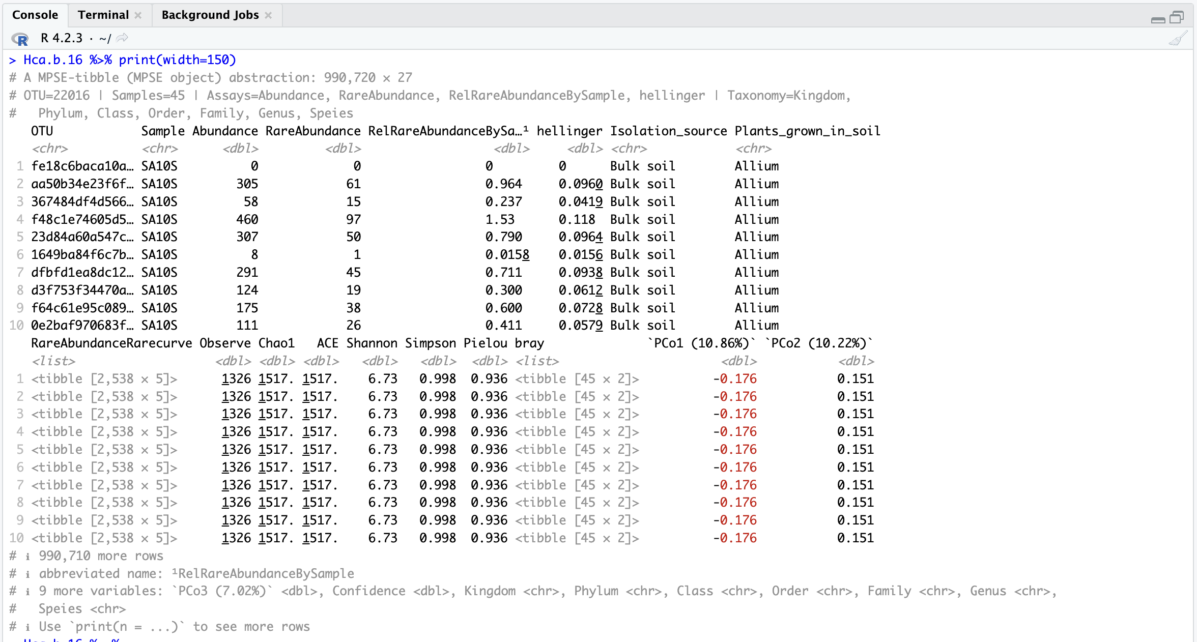The width and height of the screenshot is (1197, 642).
Task: Open working directory via the share arrow icon
Action: (122, 37)
